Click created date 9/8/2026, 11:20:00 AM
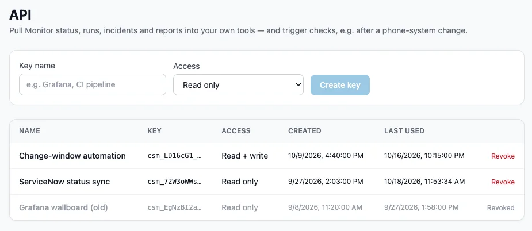The width and height of the screenshot is (532, 231). (x=326, y=207)
